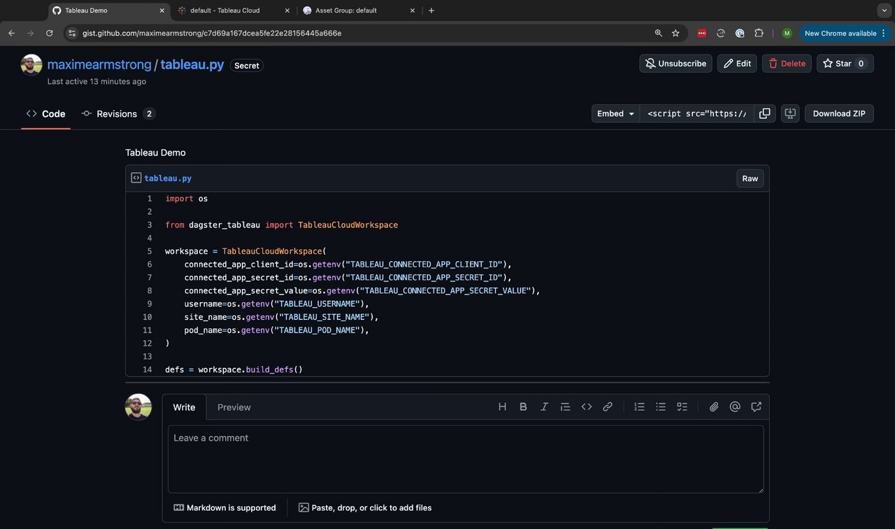The height and width of the screenshot is (529, 895).
Task: Select the Write tab in comment box
Action: tap(184, 407)
